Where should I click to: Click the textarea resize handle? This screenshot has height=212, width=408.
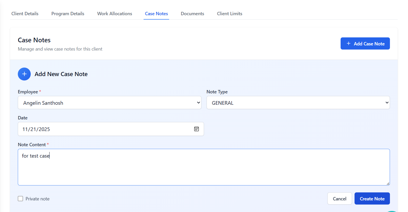pyautogui.click(x=388, y=183)
